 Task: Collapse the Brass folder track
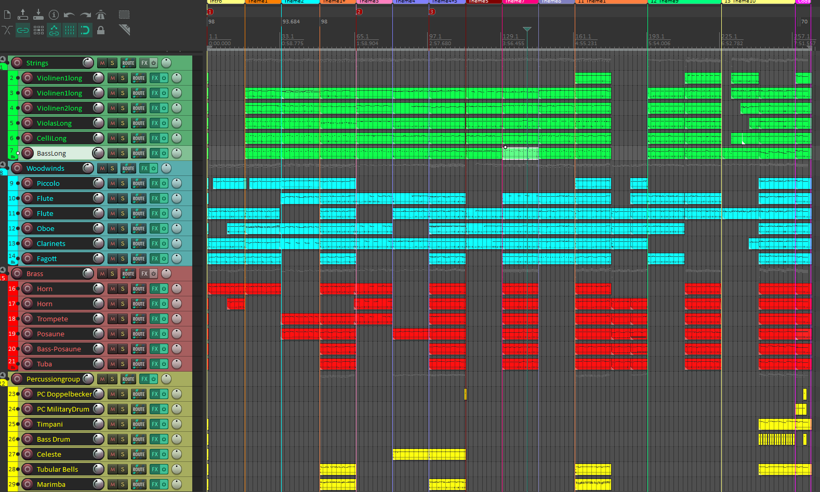coord(3,270)
